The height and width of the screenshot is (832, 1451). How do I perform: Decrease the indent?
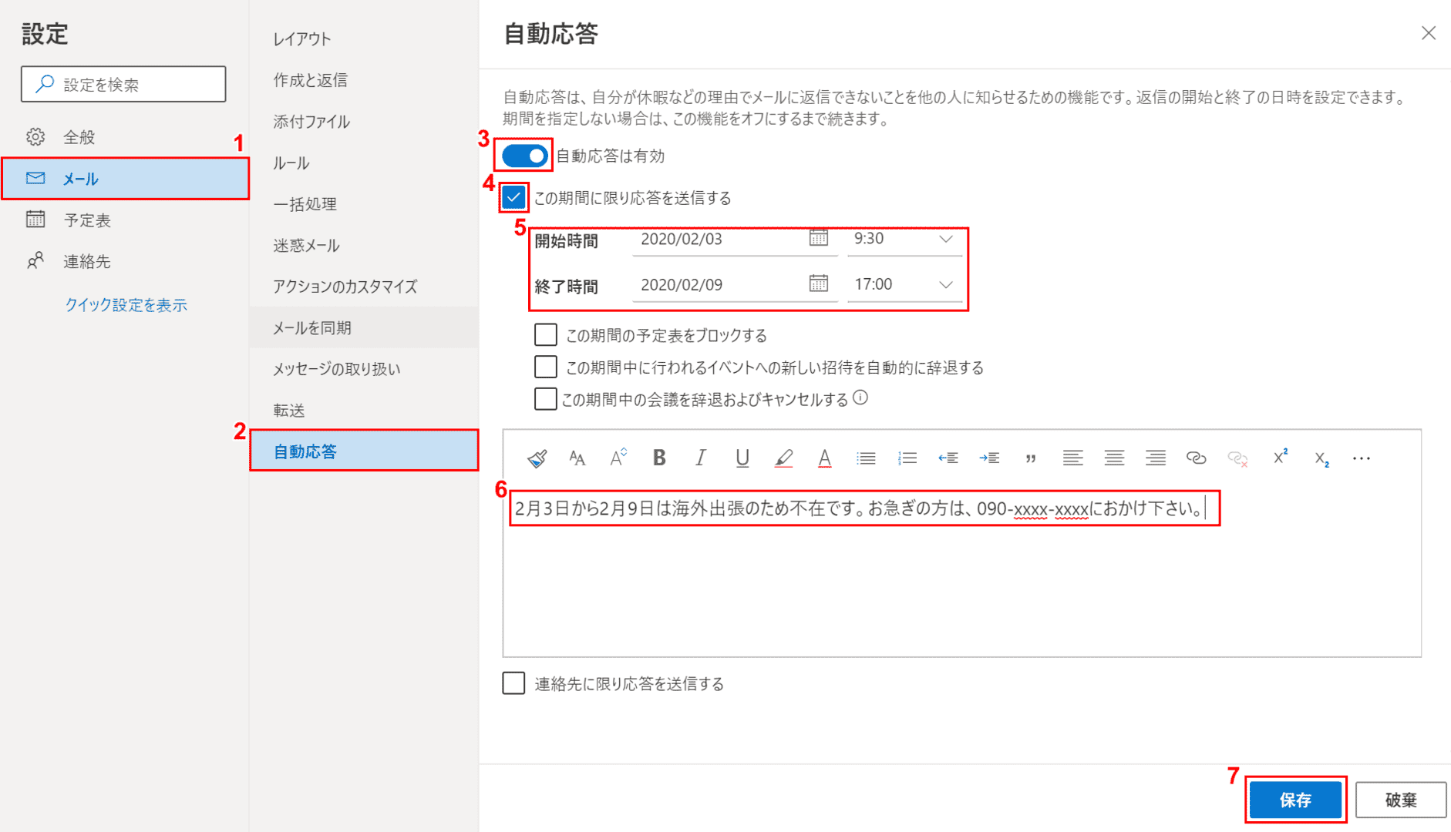(x=948, y=458)
